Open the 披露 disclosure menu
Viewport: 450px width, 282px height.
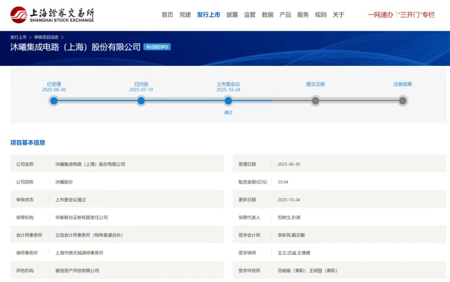(x=232, y=15)
